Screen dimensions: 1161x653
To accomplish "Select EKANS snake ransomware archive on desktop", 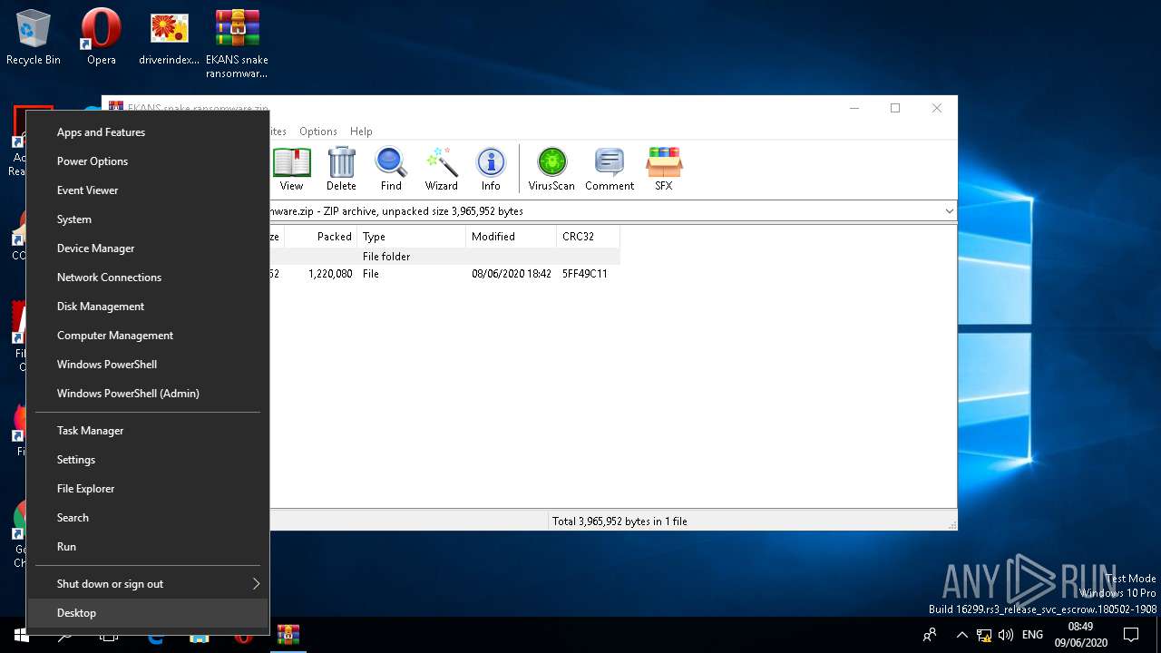I will click(x=237, y=44).
